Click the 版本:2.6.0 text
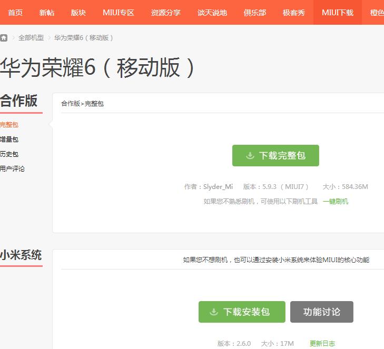This screenshot has width=384, height=349. tap(234, 343)
